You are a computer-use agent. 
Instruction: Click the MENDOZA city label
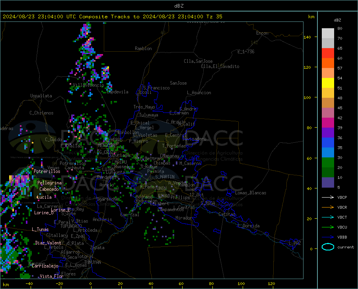point(106,145)
